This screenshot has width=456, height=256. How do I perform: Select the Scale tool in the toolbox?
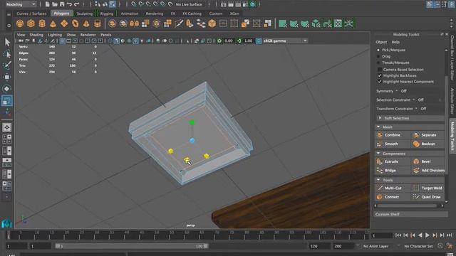pyautogui.click(x=7, y=100)
